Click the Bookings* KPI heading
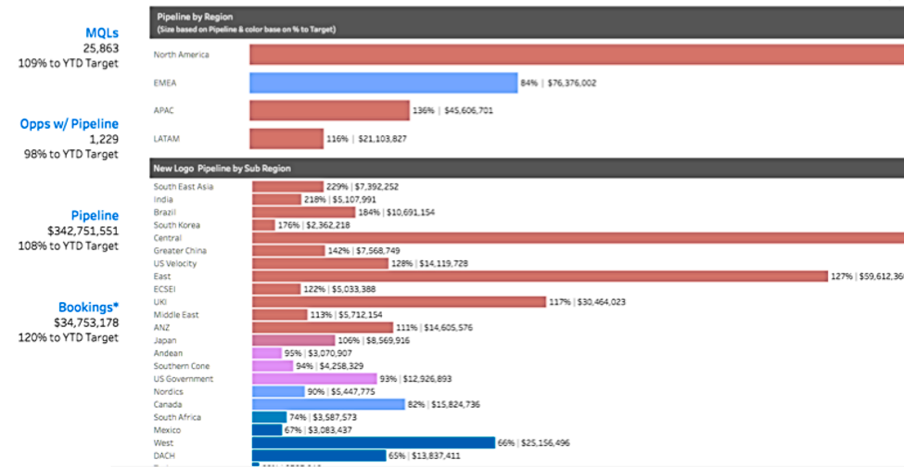The width and height of the screenshot is (904, 467). 88,307
